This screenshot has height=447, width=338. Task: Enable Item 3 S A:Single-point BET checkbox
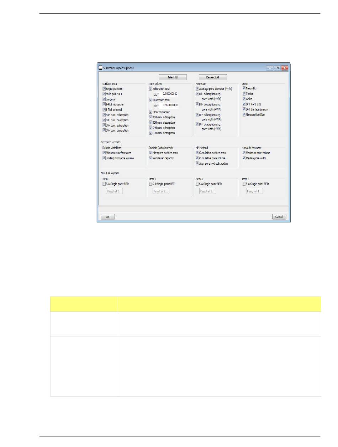point(197,184)
